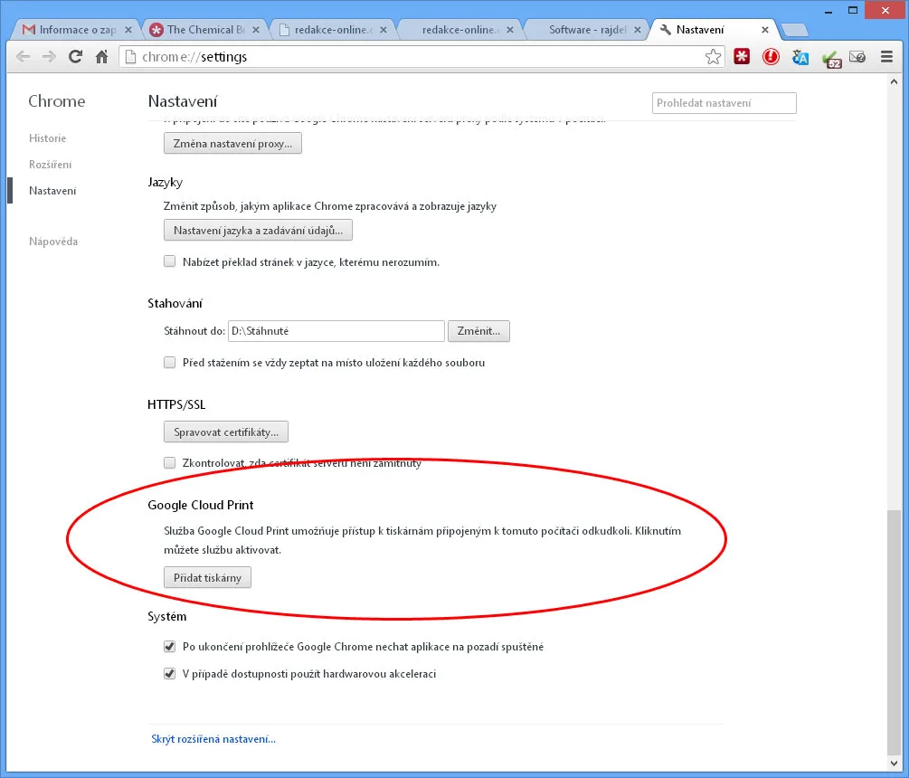Minimize the Chrome window
Image resolution: width=909 pixels, height=778 pixels.
[829, 11]
